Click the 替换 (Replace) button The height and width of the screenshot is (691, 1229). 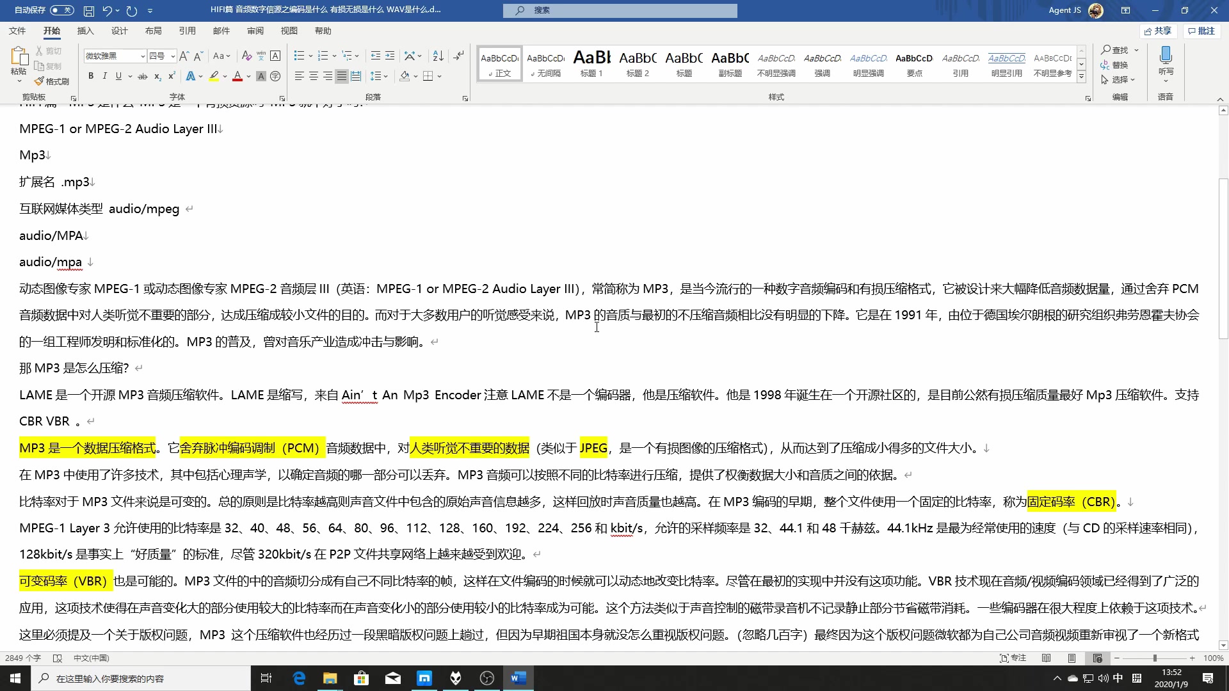[x=1114, y=65]
